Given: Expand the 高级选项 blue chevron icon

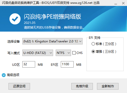Looking at the screenshot, I should [4, 75].
